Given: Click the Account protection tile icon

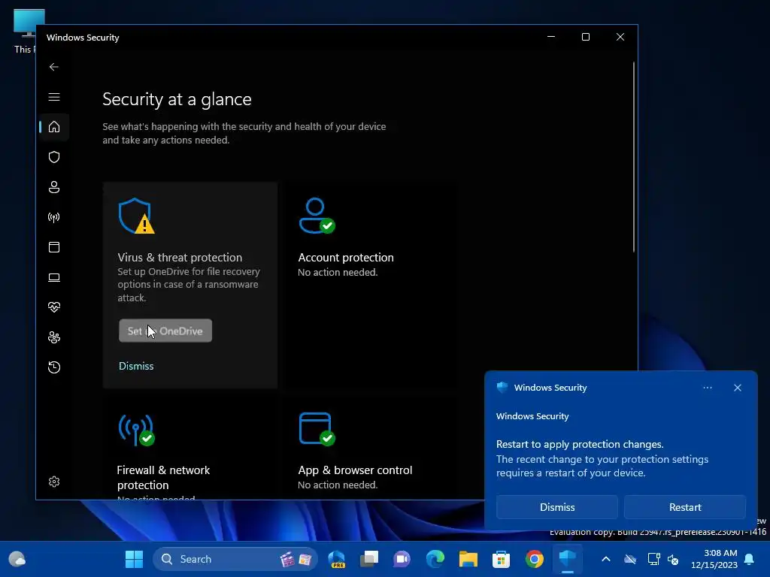Looking at the screenshot, I should [317, 216].
